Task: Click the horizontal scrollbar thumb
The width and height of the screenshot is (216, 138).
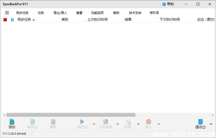Action: pos(71,115)
